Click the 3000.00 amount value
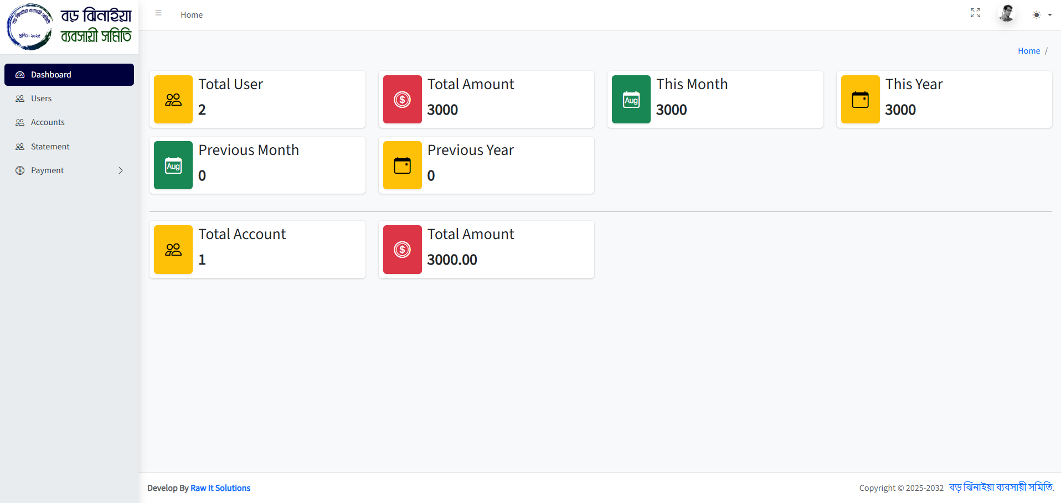 [x=452, y=260]
